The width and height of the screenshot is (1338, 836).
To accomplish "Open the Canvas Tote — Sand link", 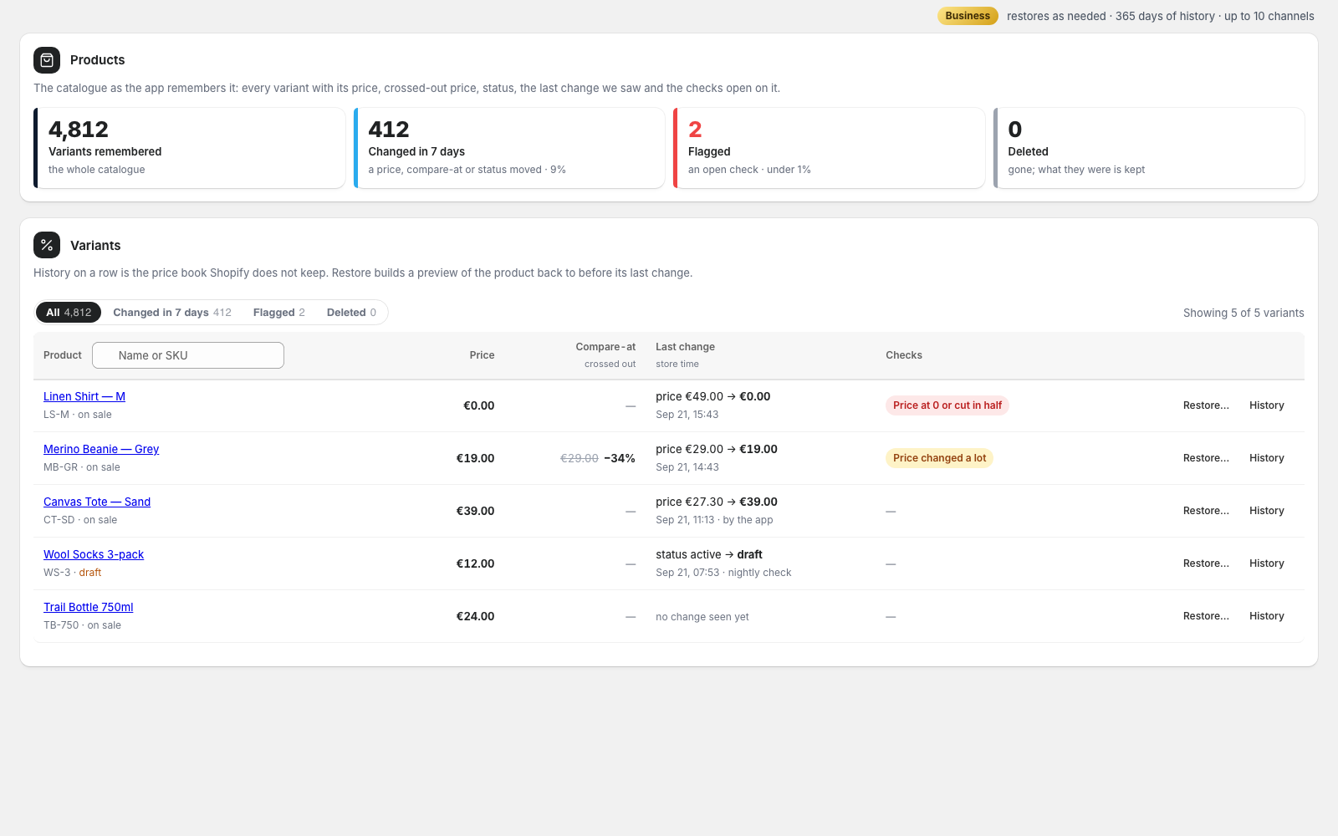I will pyautogui.click(x=97, y=502).
